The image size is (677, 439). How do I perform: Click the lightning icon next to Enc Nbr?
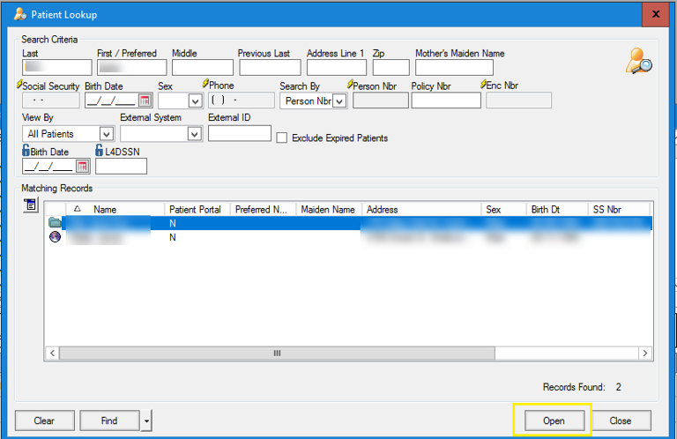click(x=484, y=84)
